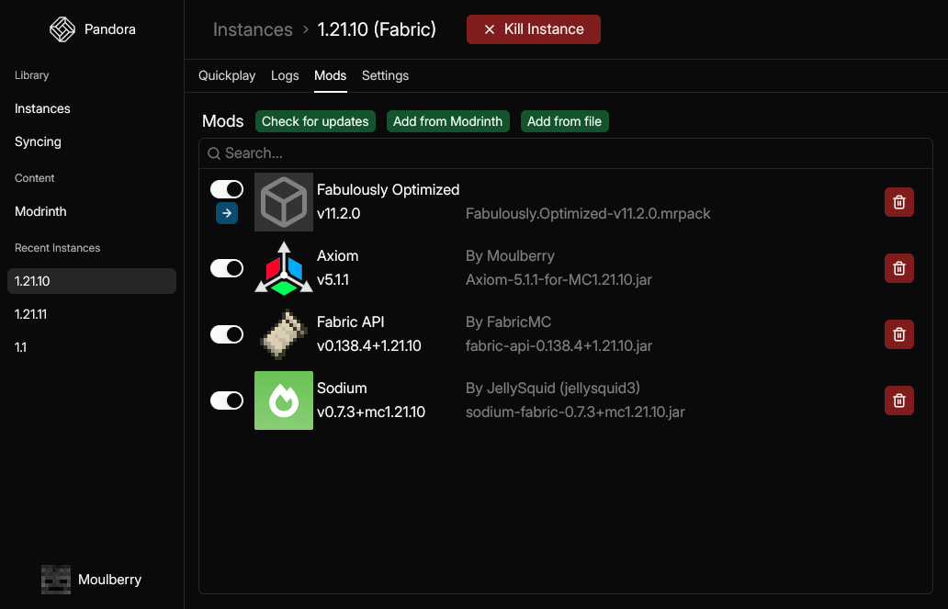The image size is (948, 609).
Task: Click the Fabulously Optimized mod name
Action: [x=389, y=189]
